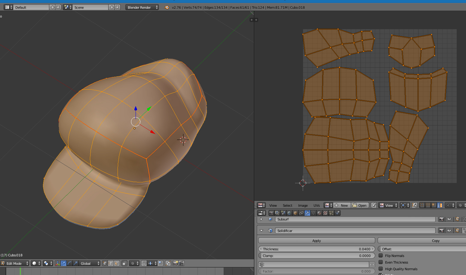Image resolution: width=466 pixels, height=275 pixels.
Task: Open the Material properties tab
Action: (319, 213)
